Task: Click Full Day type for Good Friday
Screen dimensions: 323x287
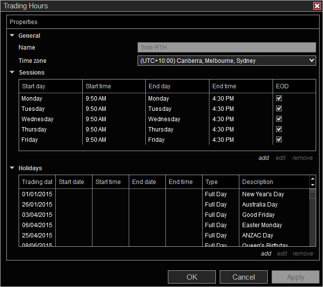Action: [x=216, y=215]
